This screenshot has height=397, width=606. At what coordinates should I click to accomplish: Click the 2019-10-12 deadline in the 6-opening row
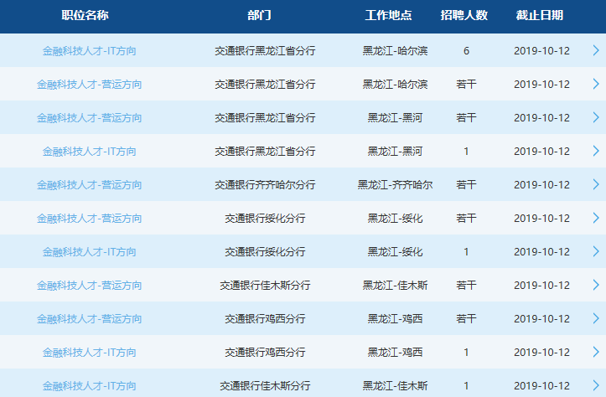(541, 50)
